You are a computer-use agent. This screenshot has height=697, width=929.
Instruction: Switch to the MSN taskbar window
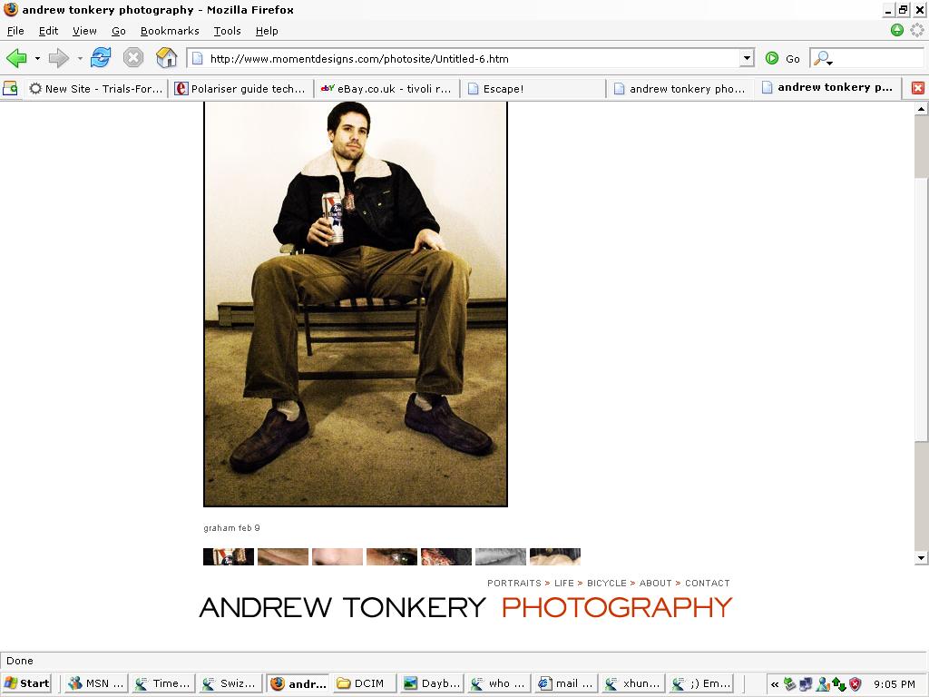click(x=96, y=683)
